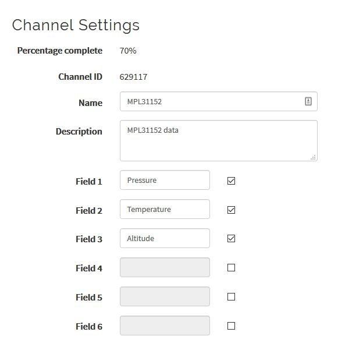Click the greyed-out Field 5 input box
The image size is (338, 343).
click(165, 296)
